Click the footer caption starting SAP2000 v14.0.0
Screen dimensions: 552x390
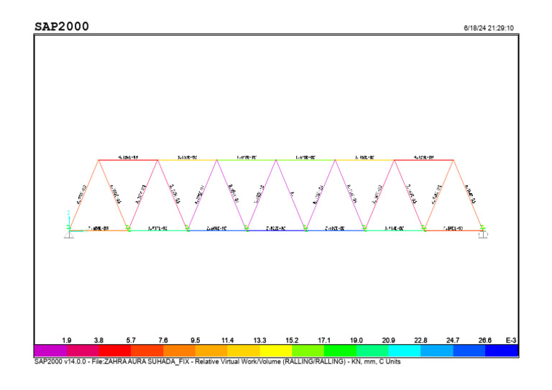coord(217,361)
